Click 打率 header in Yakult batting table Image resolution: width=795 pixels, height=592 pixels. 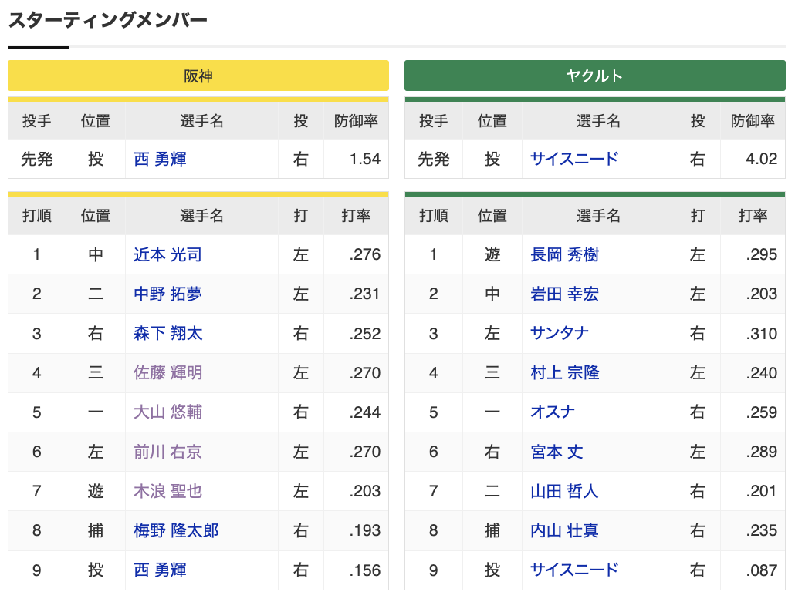[x=753, y=216]
